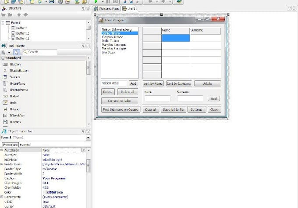Move node down in Structure panel
Screen dimensions: 298x208
tap(26, 14)
